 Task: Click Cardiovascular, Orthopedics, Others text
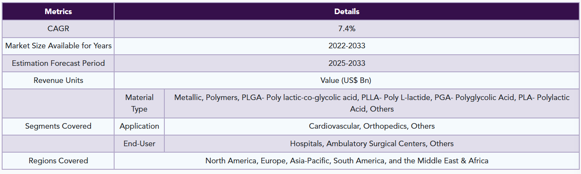tap(372, 126)
